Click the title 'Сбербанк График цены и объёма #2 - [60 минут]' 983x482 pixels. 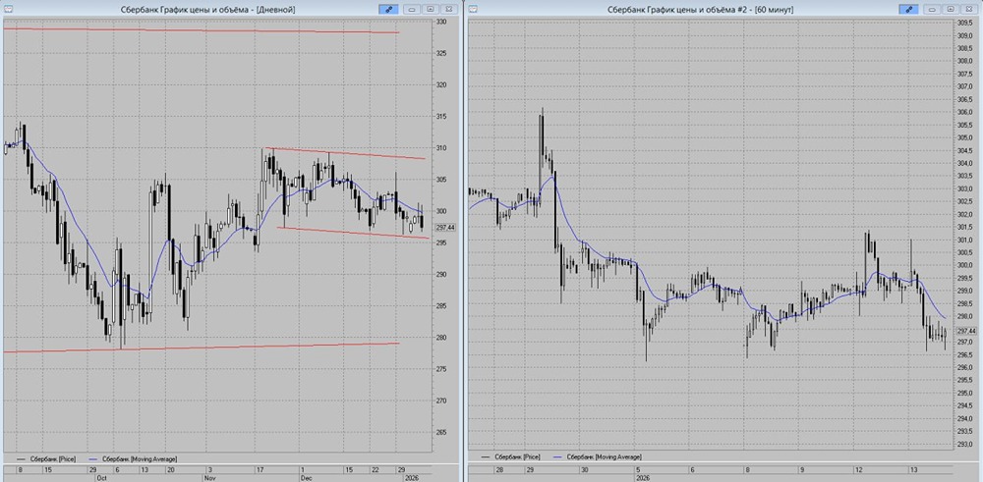click(x=700, y=10)
